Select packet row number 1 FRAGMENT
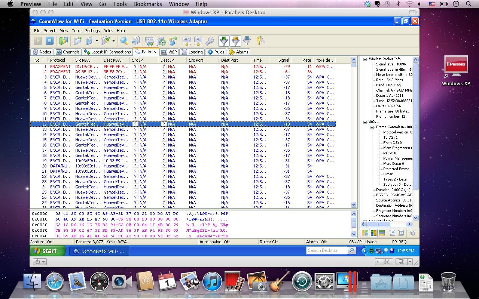Viewport: 479px width, 299px height. click(x=183, y=67)
